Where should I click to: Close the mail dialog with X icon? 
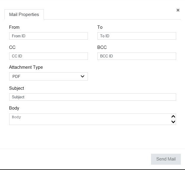[178, 10]
